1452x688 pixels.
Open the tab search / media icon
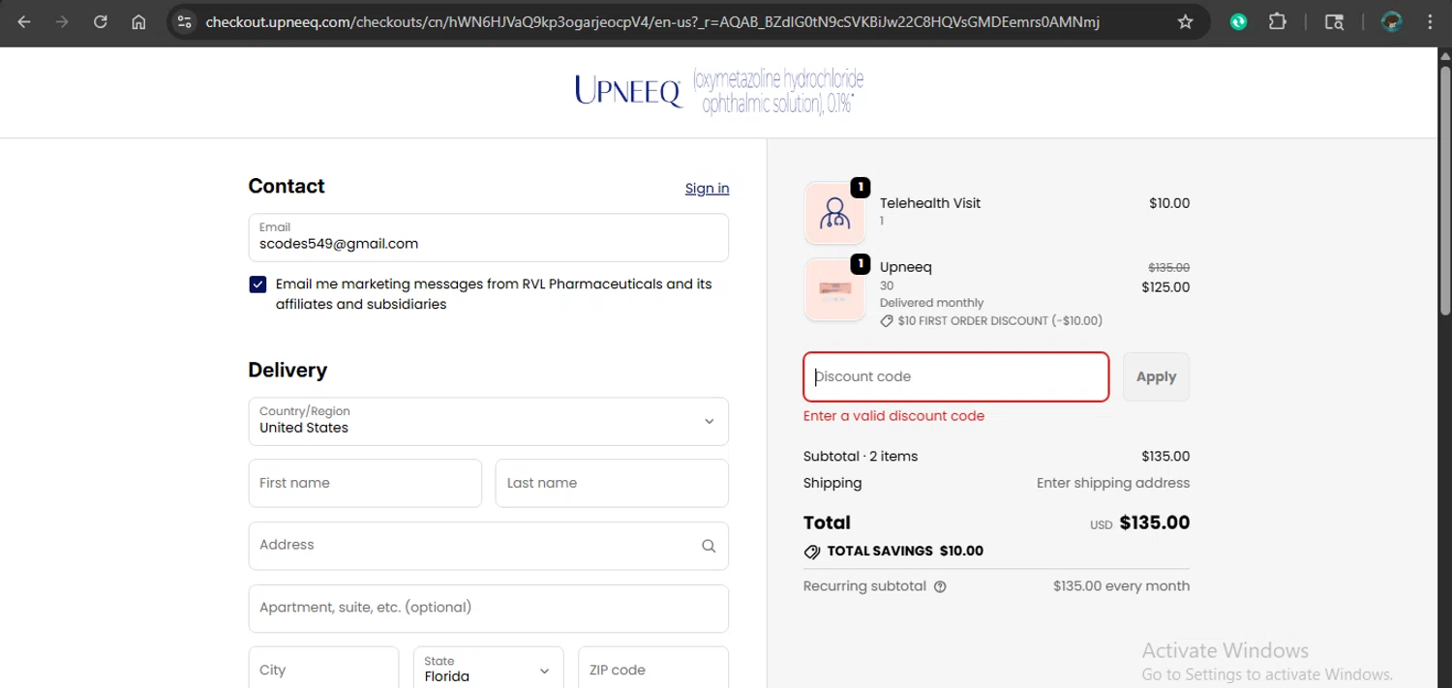(1334, 21)
